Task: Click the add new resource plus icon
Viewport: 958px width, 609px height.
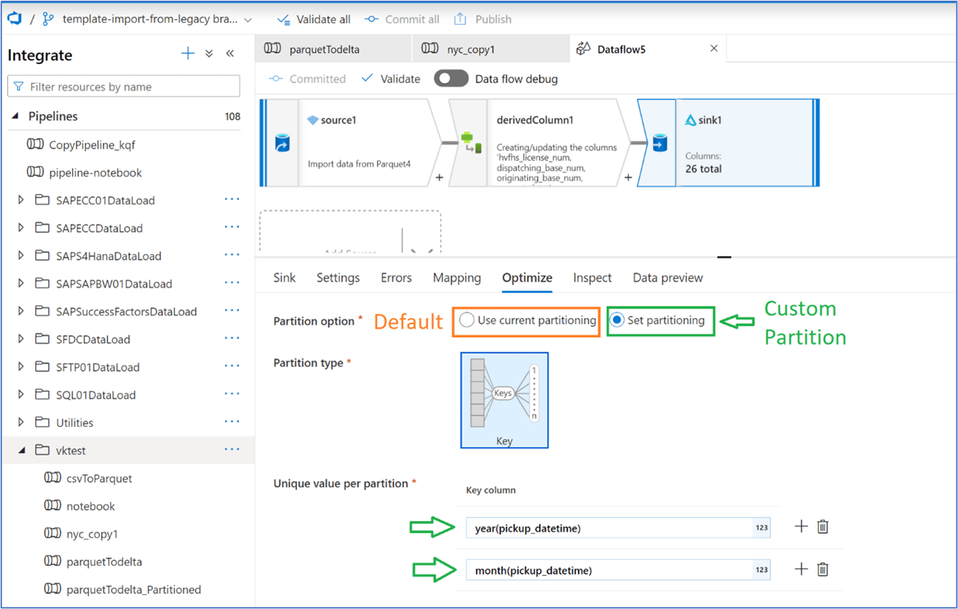Action: point(188,54)
